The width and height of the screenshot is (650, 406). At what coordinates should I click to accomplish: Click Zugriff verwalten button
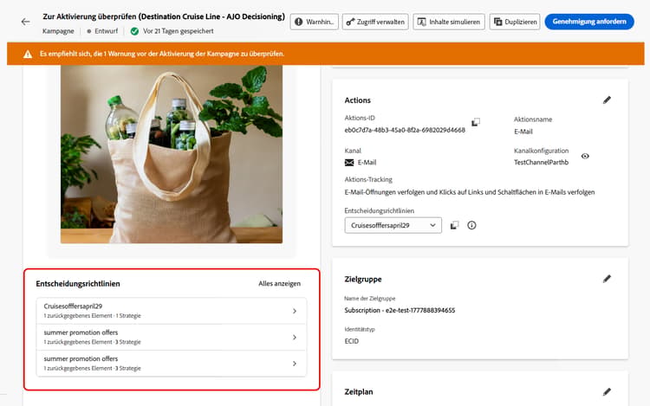point(375,22)
